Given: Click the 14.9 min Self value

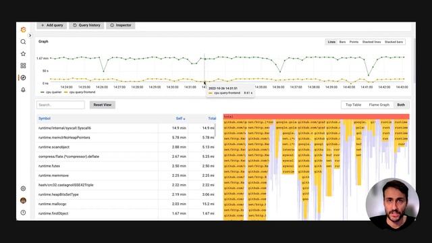Looking at the screenshot, I should (x=179, y=128).
